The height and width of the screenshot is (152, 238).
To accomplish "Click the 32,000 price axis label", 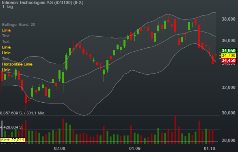I will coord(228,87).
